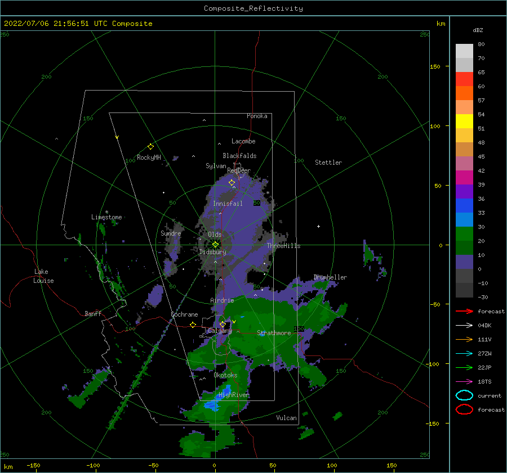Click the 'current' legend label
Image resolution: width=507 pixels, height=473 pixels.
point(490,396)
